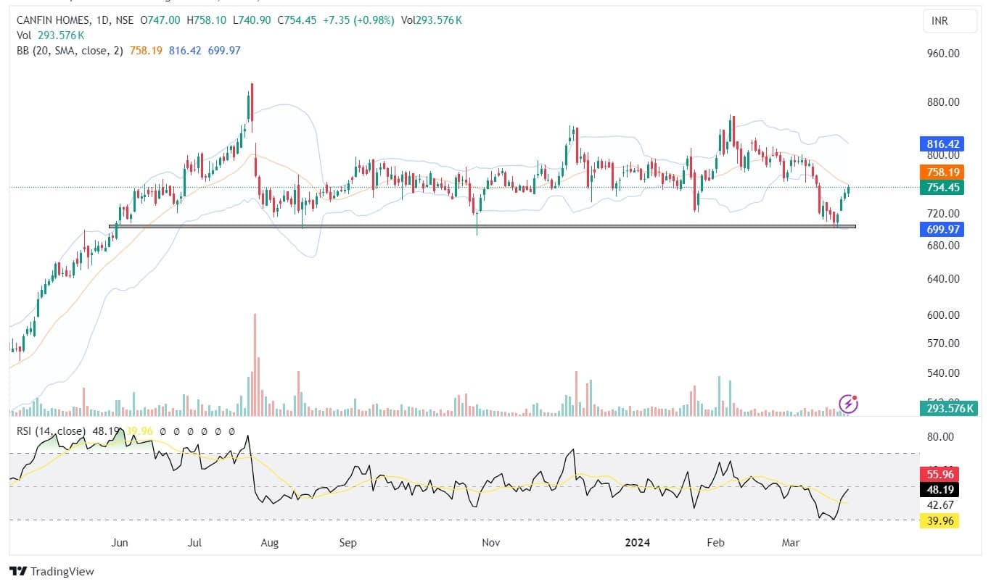This screenshot has height=587, width=991.
Task: Click the CANFIN HOMES symbol title
Action: click(52, 21)
